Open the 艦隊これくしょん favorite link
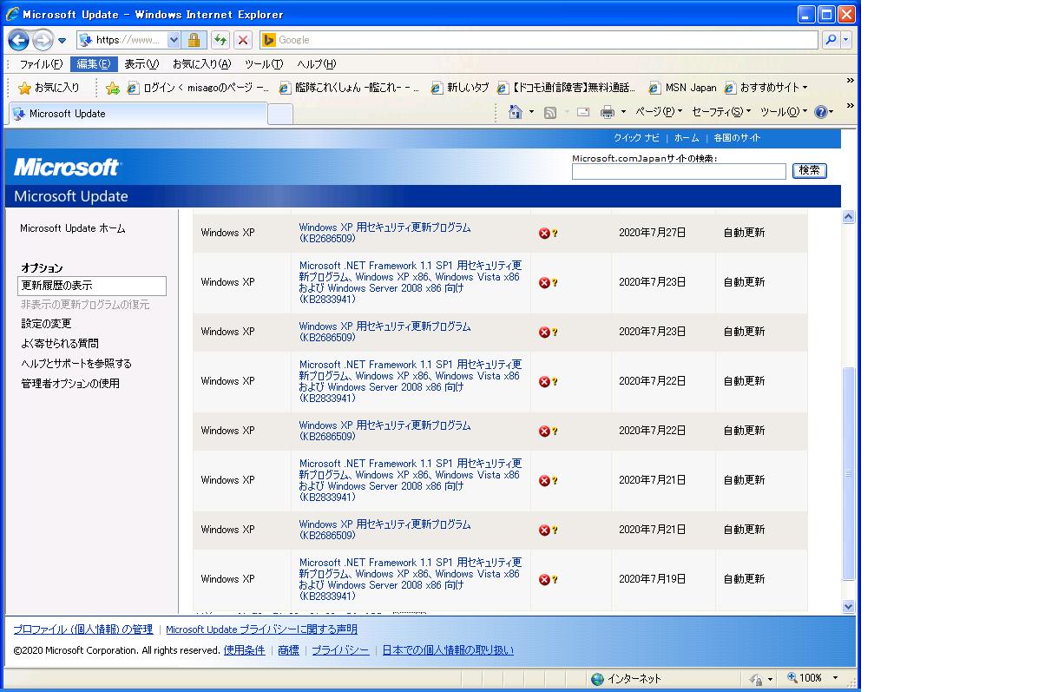 click(349, 88)
